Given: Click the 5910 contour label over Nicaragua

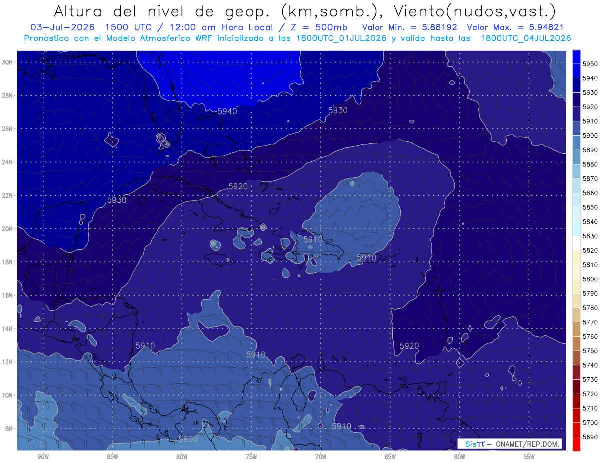Looking at the screenshot, I should pyautogui.click(x=145, y=346).
